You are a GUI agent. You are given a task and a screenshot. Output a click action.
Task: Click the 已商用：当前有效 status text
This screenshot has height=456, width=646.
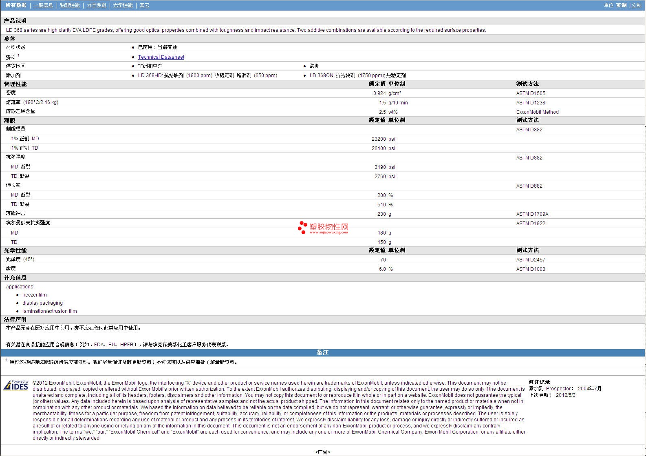[157, 47]
